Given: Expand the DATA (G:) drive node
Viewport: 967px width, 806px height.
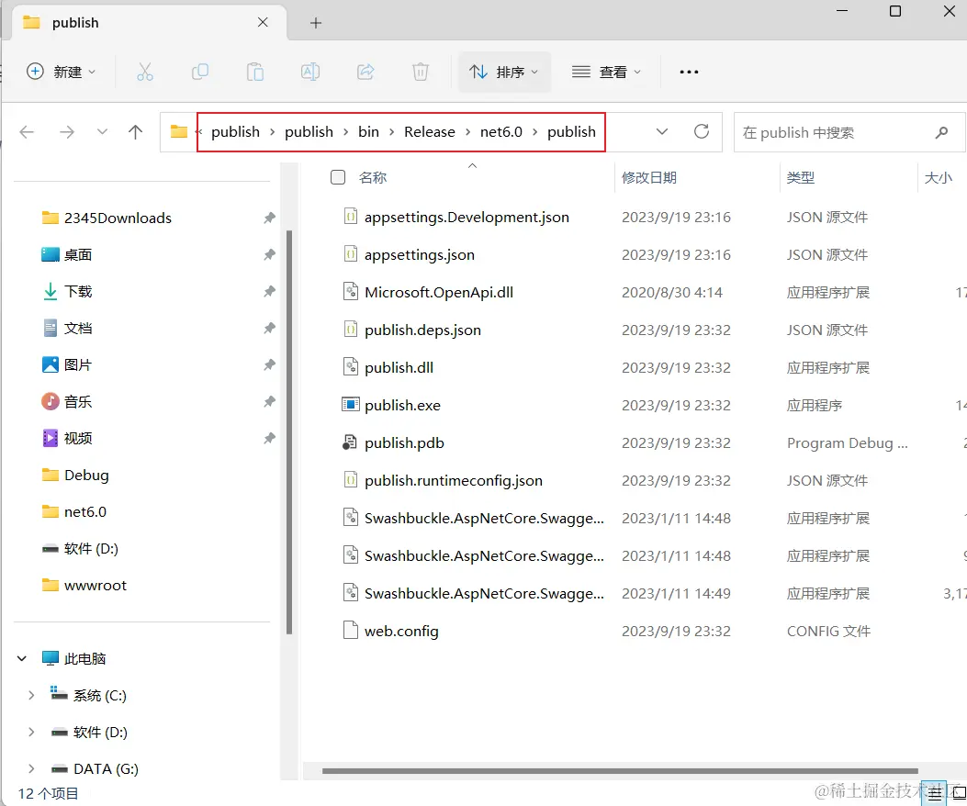Looking at the screenshot, I should 31,769.
